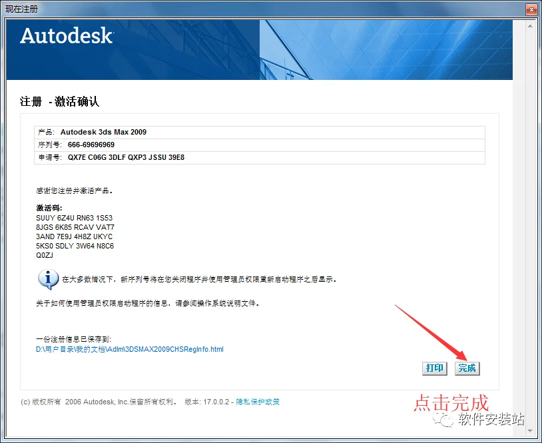Click activation code line 8JGS 6K85 RCAV VAT7

[x=75, y=227]
